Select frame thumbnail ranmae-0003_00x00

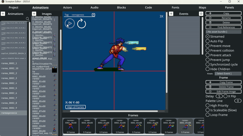click(71, 126)
